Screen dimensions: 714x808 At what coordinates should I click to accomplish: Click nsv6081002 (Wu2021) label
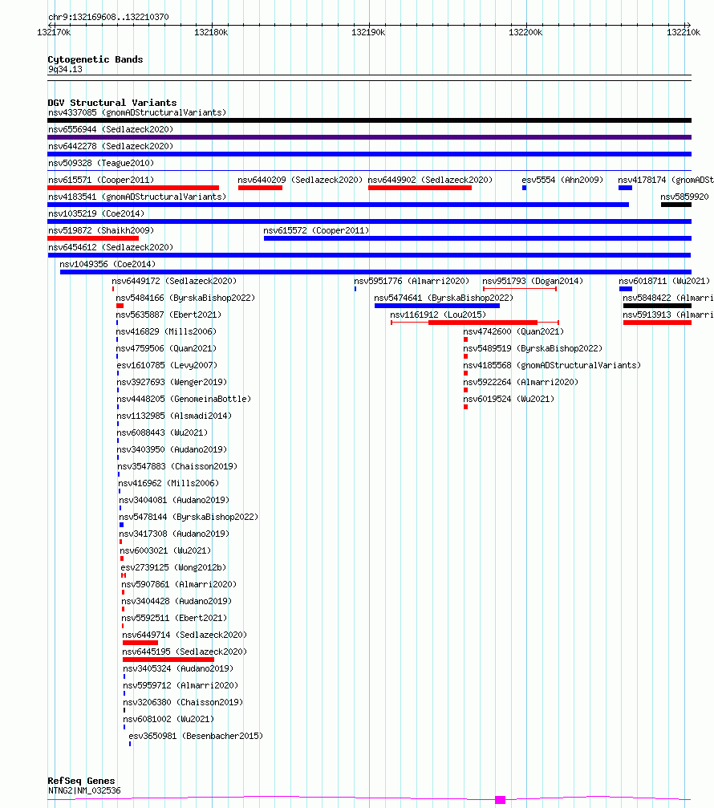click(x=168, y=719)
